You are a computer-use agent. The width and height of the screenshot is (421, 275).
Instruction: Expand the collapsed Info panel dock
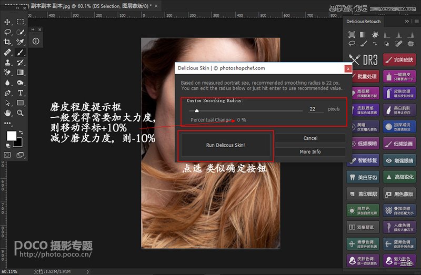coord(33,29)
